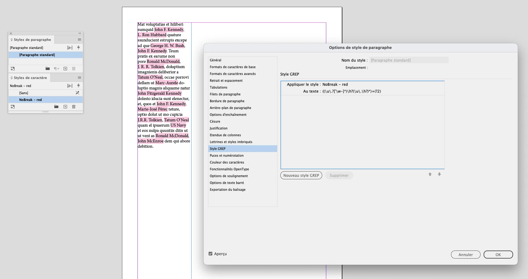Close the styles panel group
This screenshot has width=528, height=279.
(11, 33)
